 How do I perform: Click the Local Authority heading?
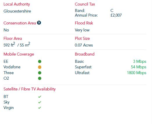click(x=17, y=4)
